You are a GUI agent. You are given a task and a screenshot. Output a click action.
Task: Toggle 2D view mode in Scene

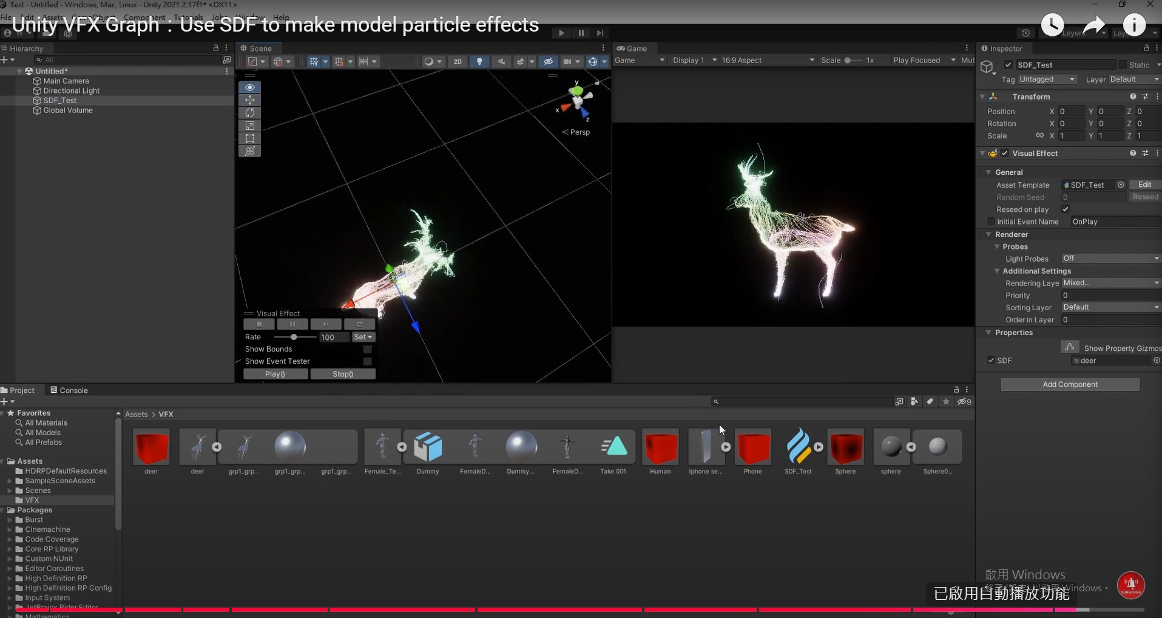point(458,61)
